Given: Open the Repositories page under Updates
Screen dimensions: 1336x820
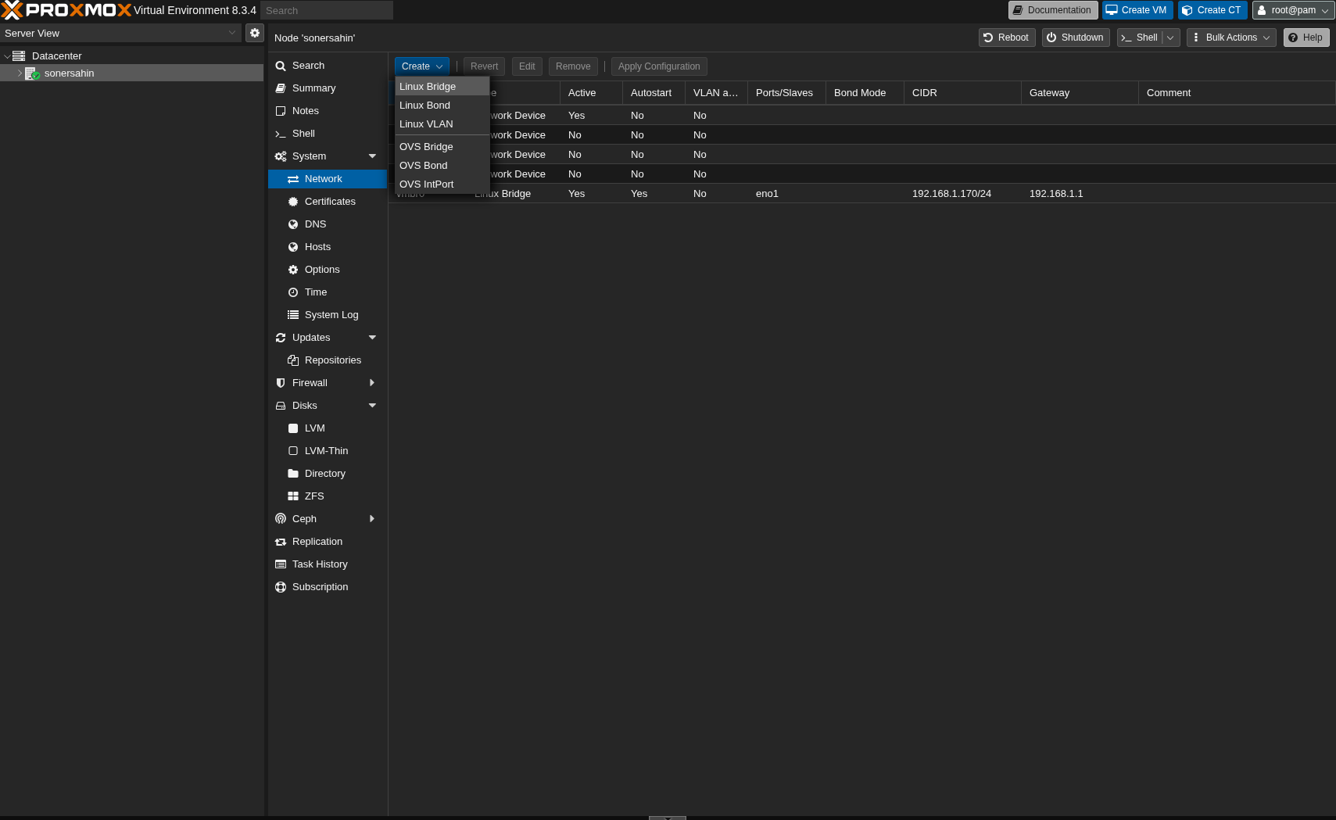Looking at the screenshot, I should point(334,360).
